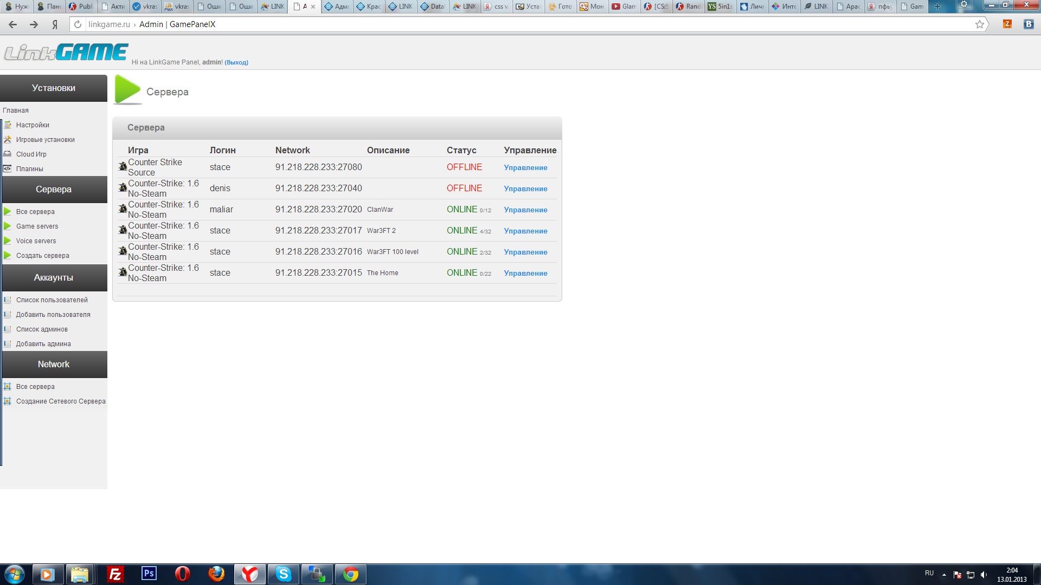
Task: Click the Установки sidebar header
Action: [54, 88]
